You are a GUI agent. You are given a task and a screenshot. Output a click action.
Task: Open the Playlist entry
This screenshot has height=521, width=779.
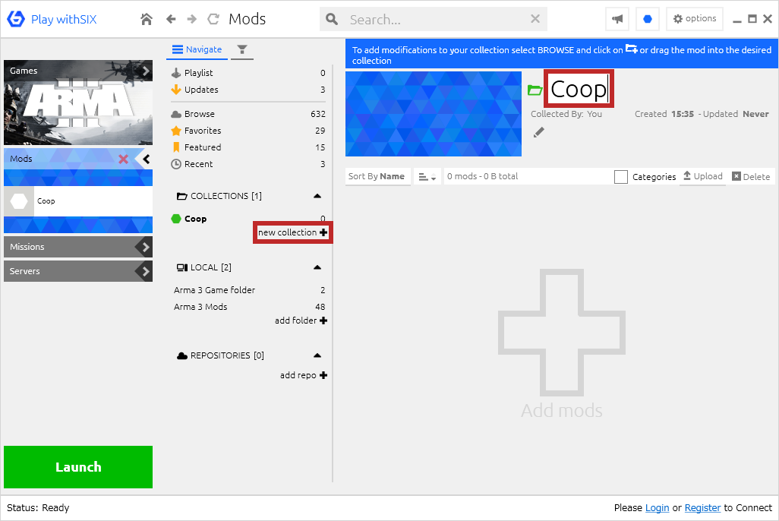point(248,73)
